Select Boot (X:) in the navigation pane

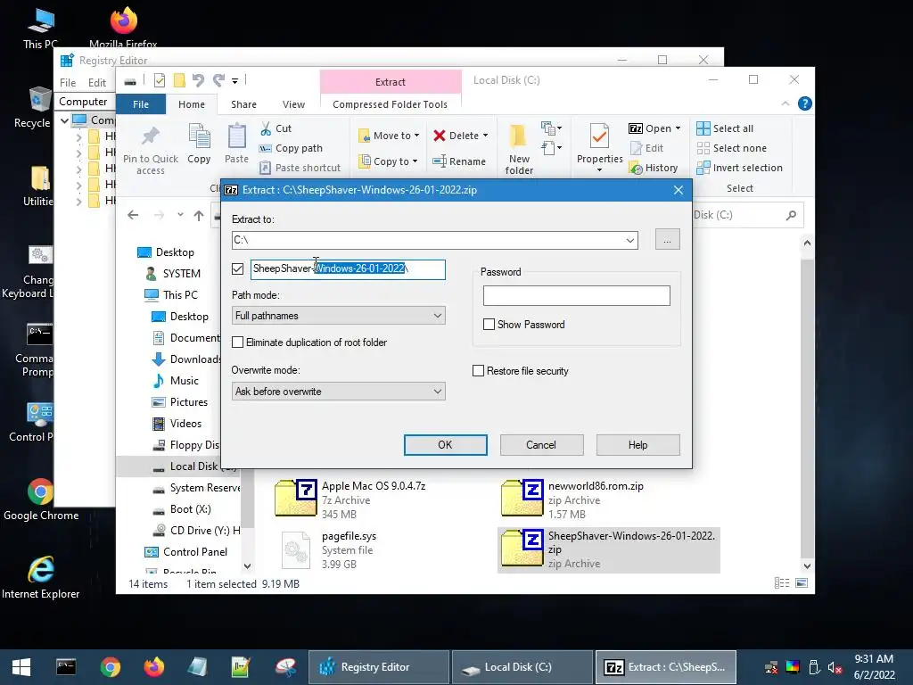[182, 509]
